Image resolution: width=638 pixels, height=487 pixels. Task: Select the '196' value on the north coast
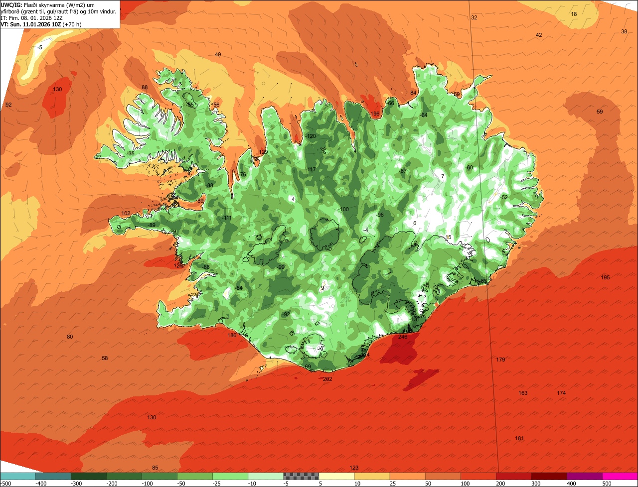coord(375,114)
